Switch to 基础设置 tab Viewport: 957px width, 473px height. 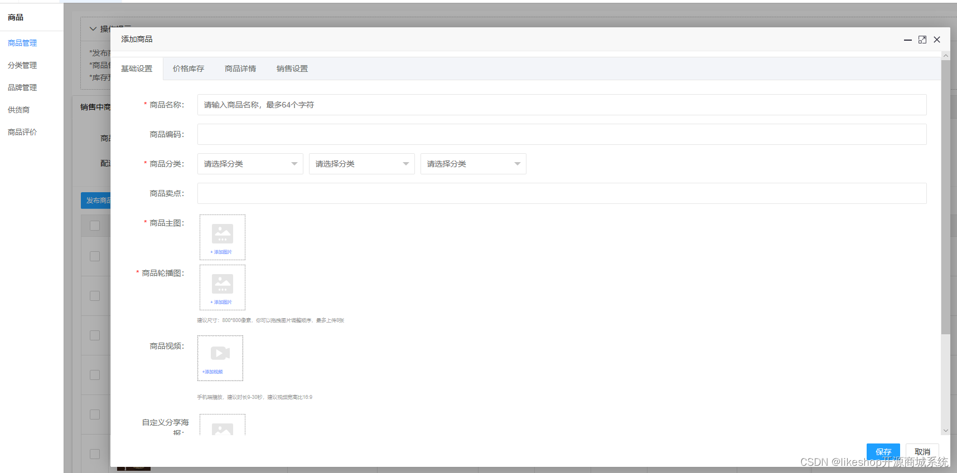[137, 69]
